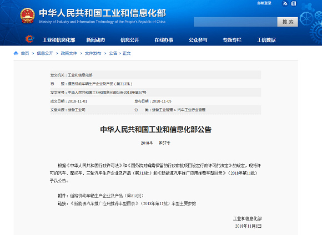Click the 发文机关 value 工业和信息化部
This screenshot has height=235, width=322.
pyautogui.click(x=80, y=75)
